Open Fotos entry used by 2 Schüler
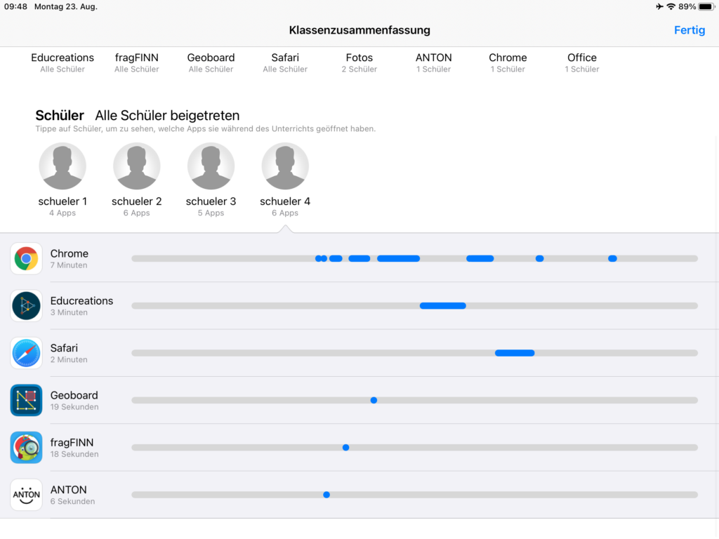The height and width of the screenshot is (539, 719). pyautogui.click(x=359, y=62)
